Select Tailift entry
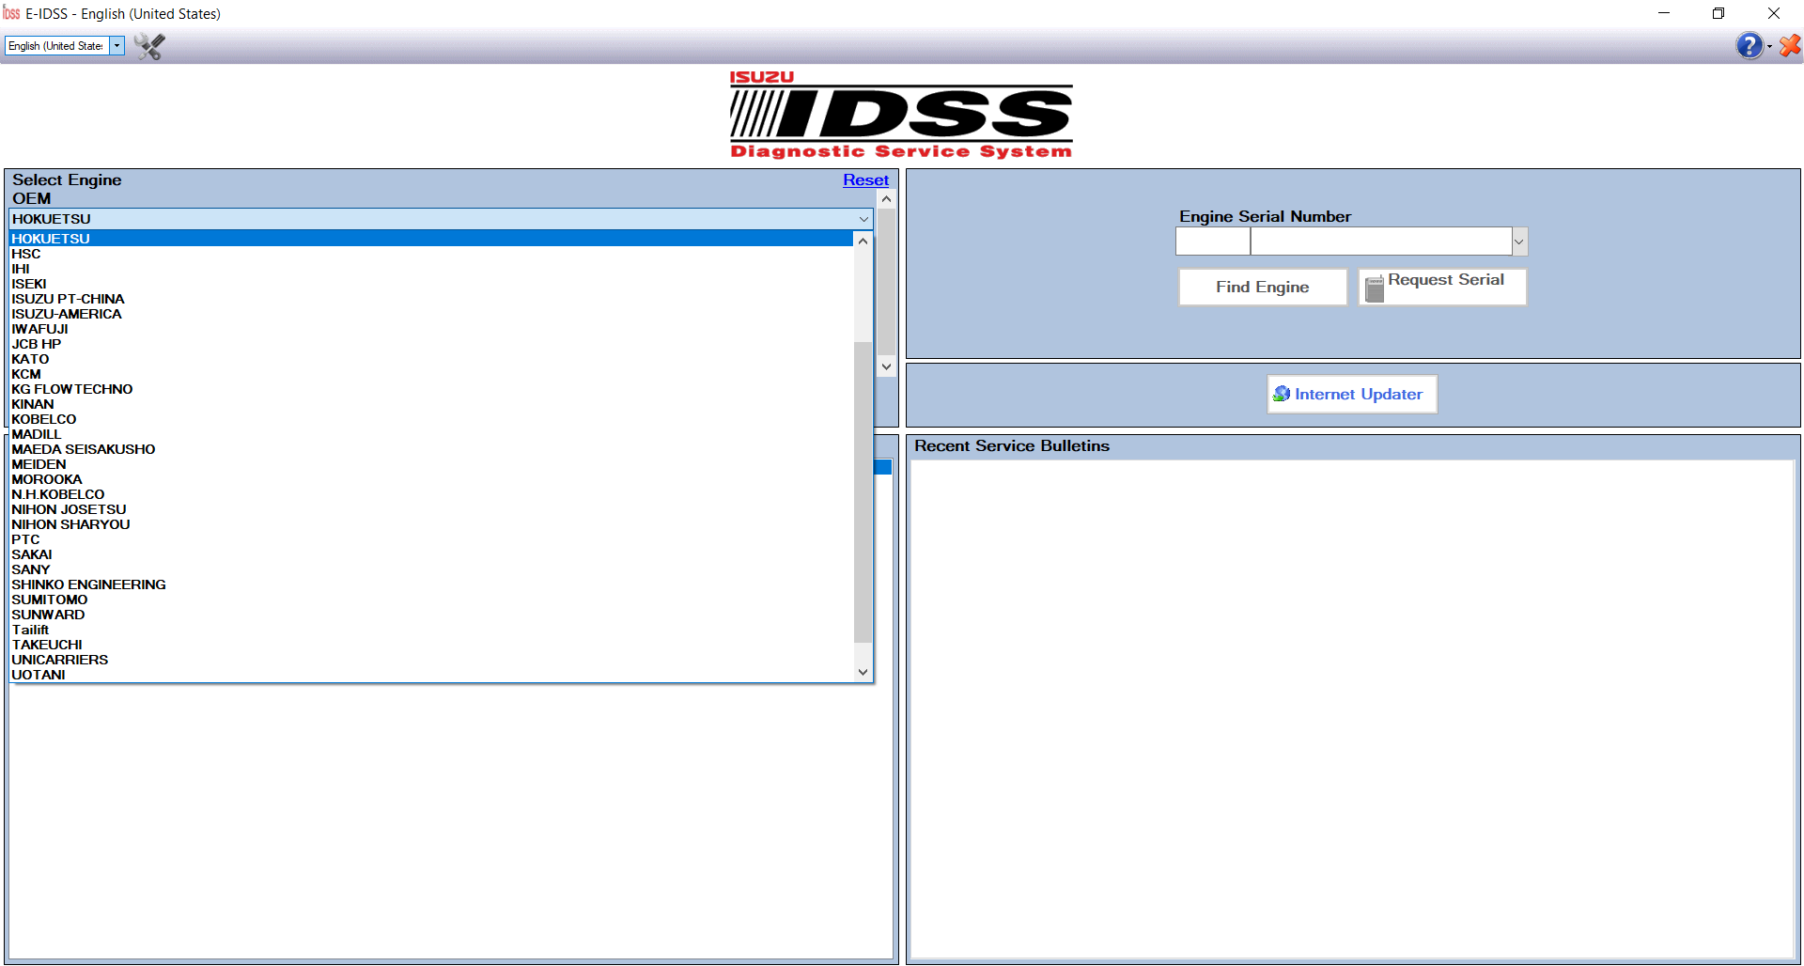This screenshot has height=966, width=1804. point(431,630)
